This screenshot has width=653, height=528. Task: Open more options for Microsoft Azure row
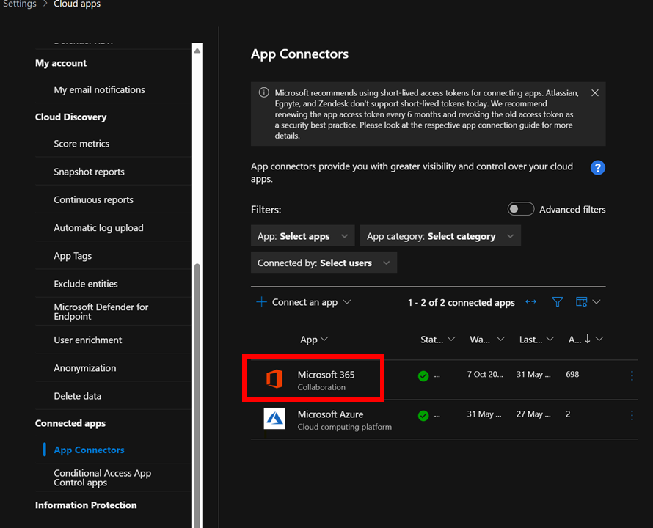pos(632,415)
